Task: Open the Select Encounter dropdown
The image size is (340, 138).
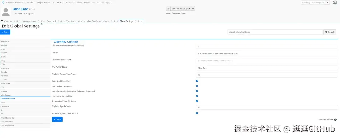Action: pos(180,9)
